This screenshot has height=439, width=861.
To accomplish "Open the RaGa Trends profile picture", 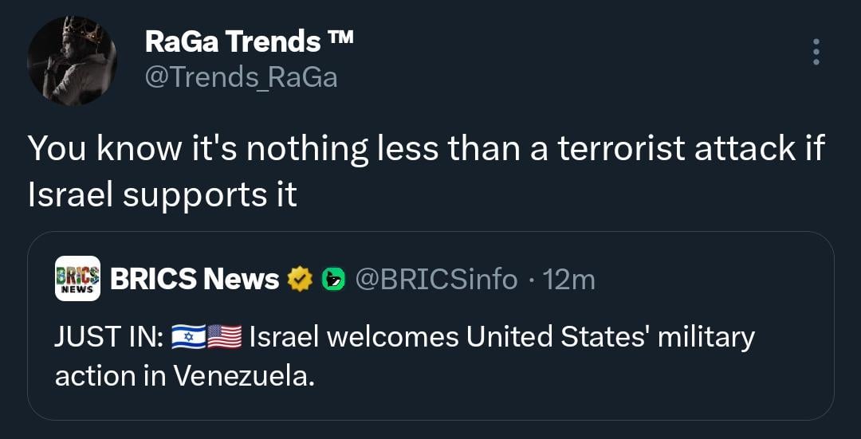I will (72, 61).
